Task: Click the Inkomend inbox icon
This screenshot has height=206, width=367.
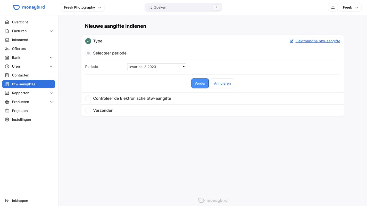Action: click(x=7, y=40)
